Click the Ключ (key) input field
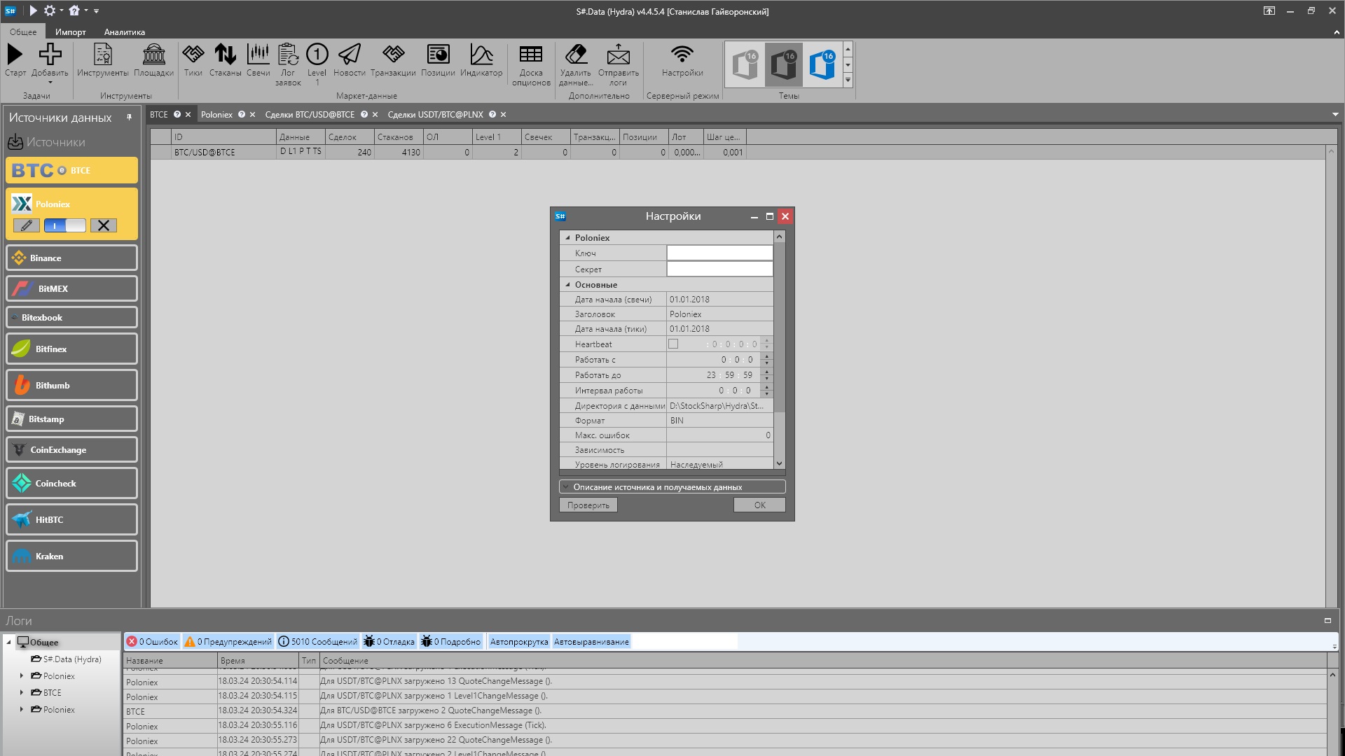Image resolution: width=1345 pixels, height=756 pixels. pyautogui.click(x=719, y=253)
